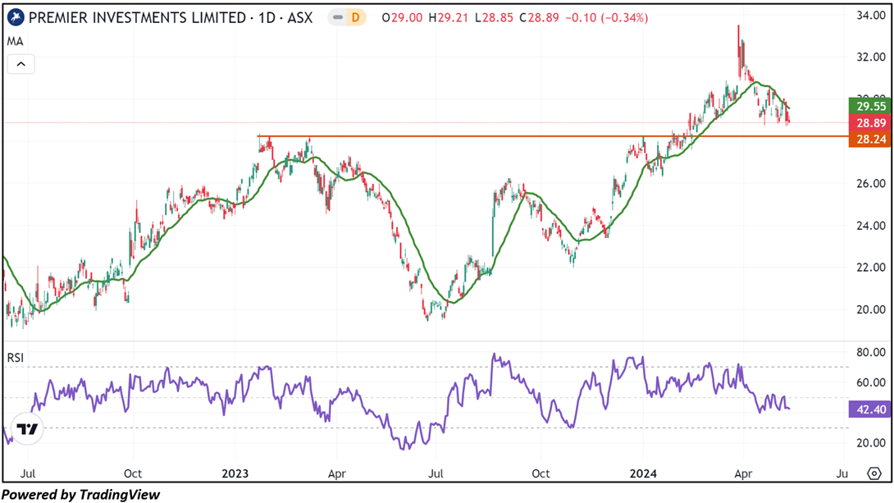The height and width of the screenshot is (503, 894).
Task: Click the Oct label after 2023 on the time axis
Action: click(x=541, y=474)
